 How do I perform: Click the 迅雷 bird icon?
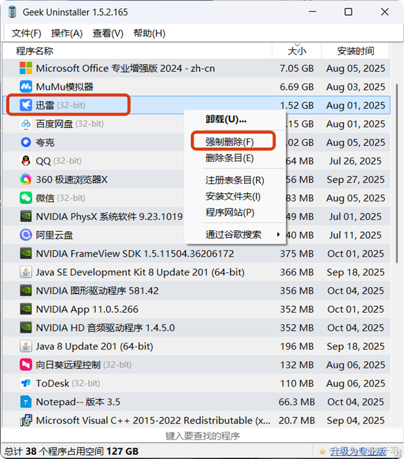26,105
